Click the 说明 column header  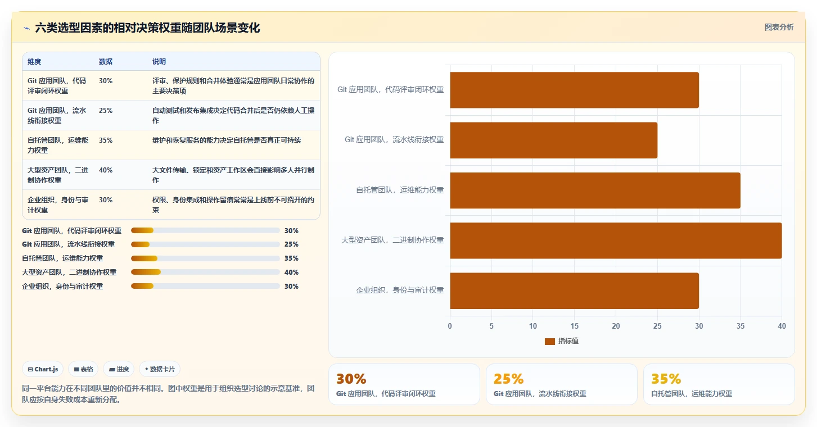click(159, 62)
